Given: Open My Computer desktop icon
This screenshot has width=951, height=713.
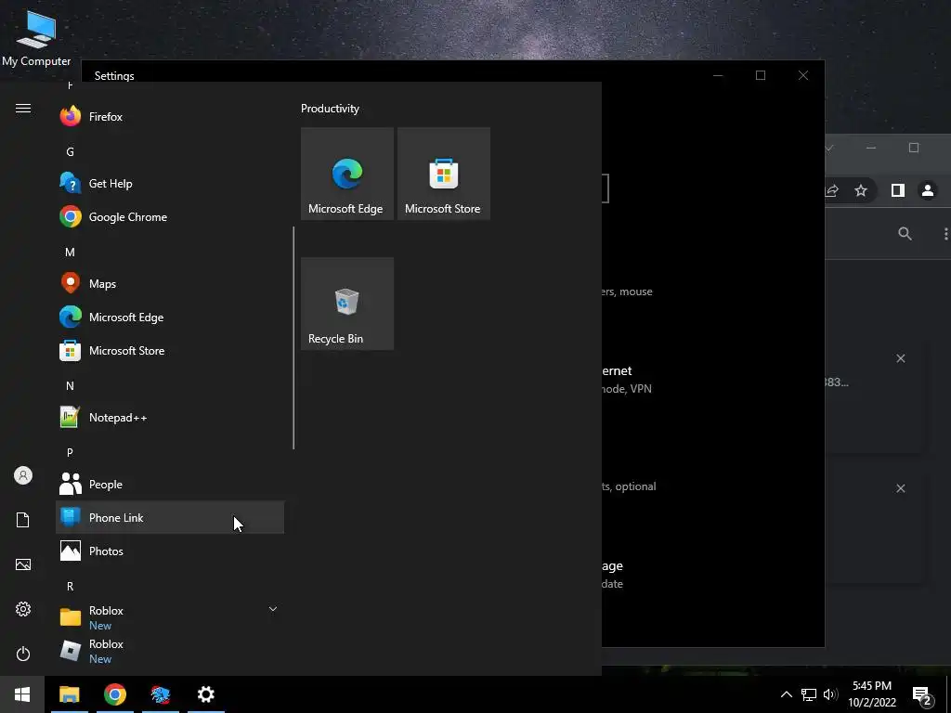Looking at the screenshot, I should tap(36, 36).
